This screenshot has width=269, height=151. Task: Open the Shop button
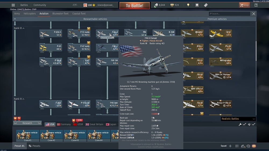(244, 5)
